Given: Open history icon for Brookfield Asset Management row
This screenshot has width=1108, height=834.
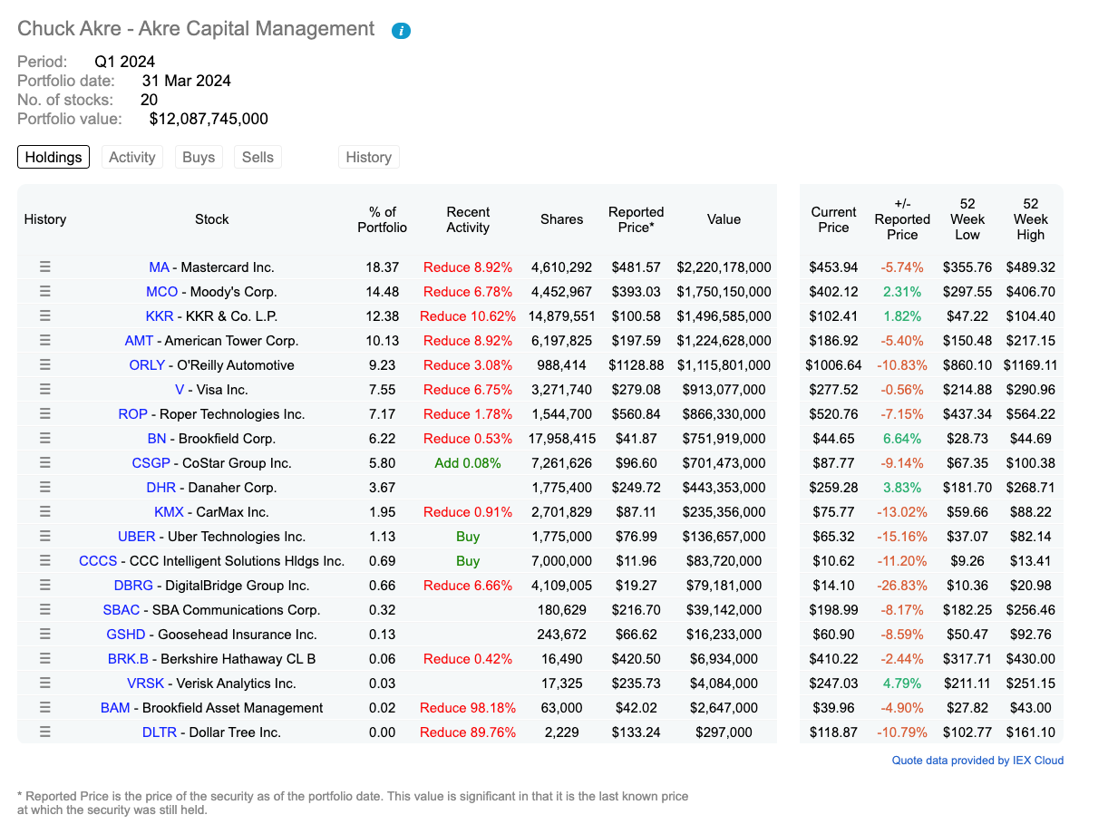Looking at the screenshot, I should 45,708.
